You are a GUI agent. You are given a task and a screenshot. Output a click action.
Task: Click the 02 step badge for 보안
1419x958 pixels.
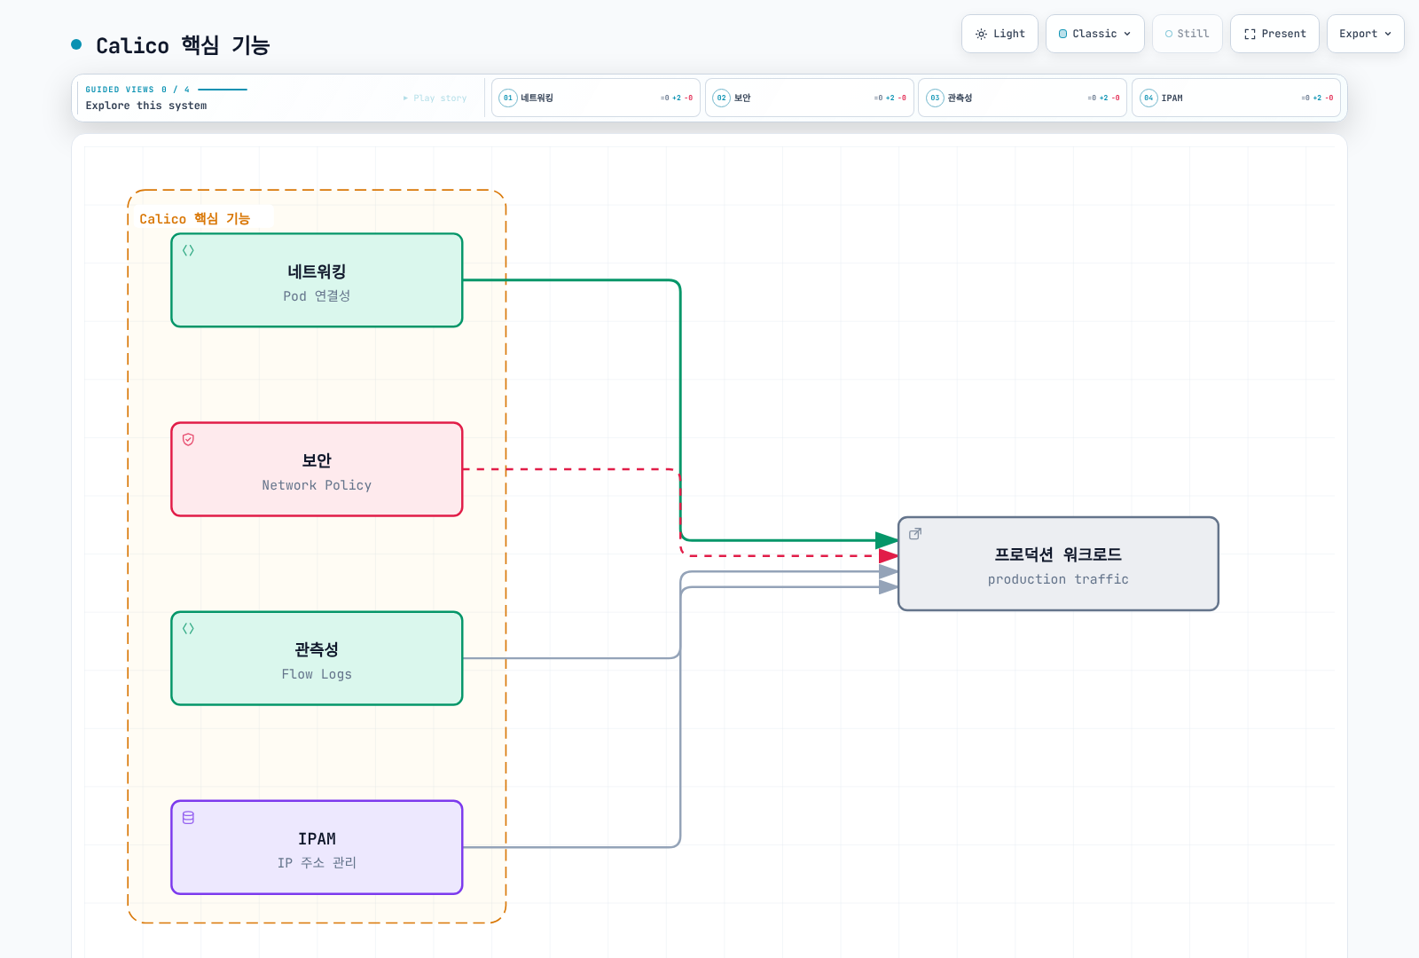[x=722, y=98]
